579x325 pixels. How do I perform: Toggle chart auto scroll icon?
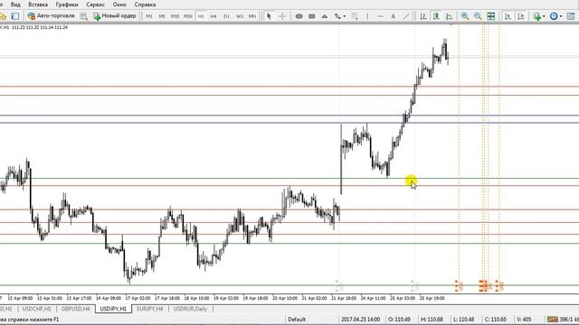tap(508, 16)
